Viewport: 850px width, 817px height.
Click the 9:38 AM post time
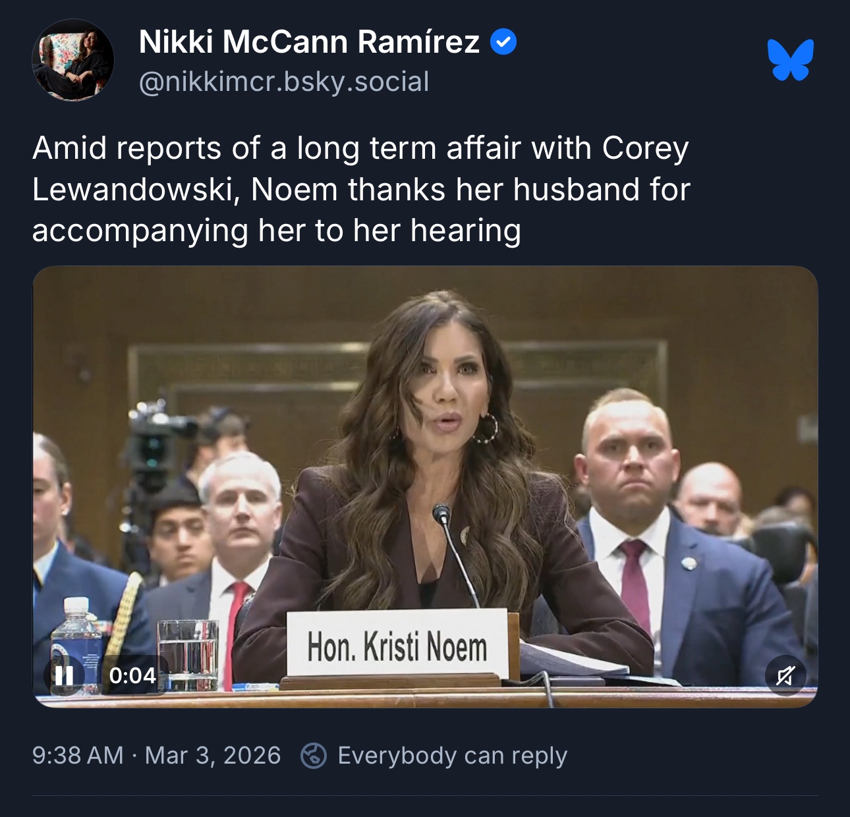tap(78, 756)
